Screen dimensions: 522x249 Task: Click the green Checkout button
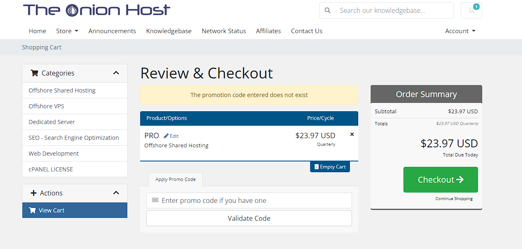(441, 180)
